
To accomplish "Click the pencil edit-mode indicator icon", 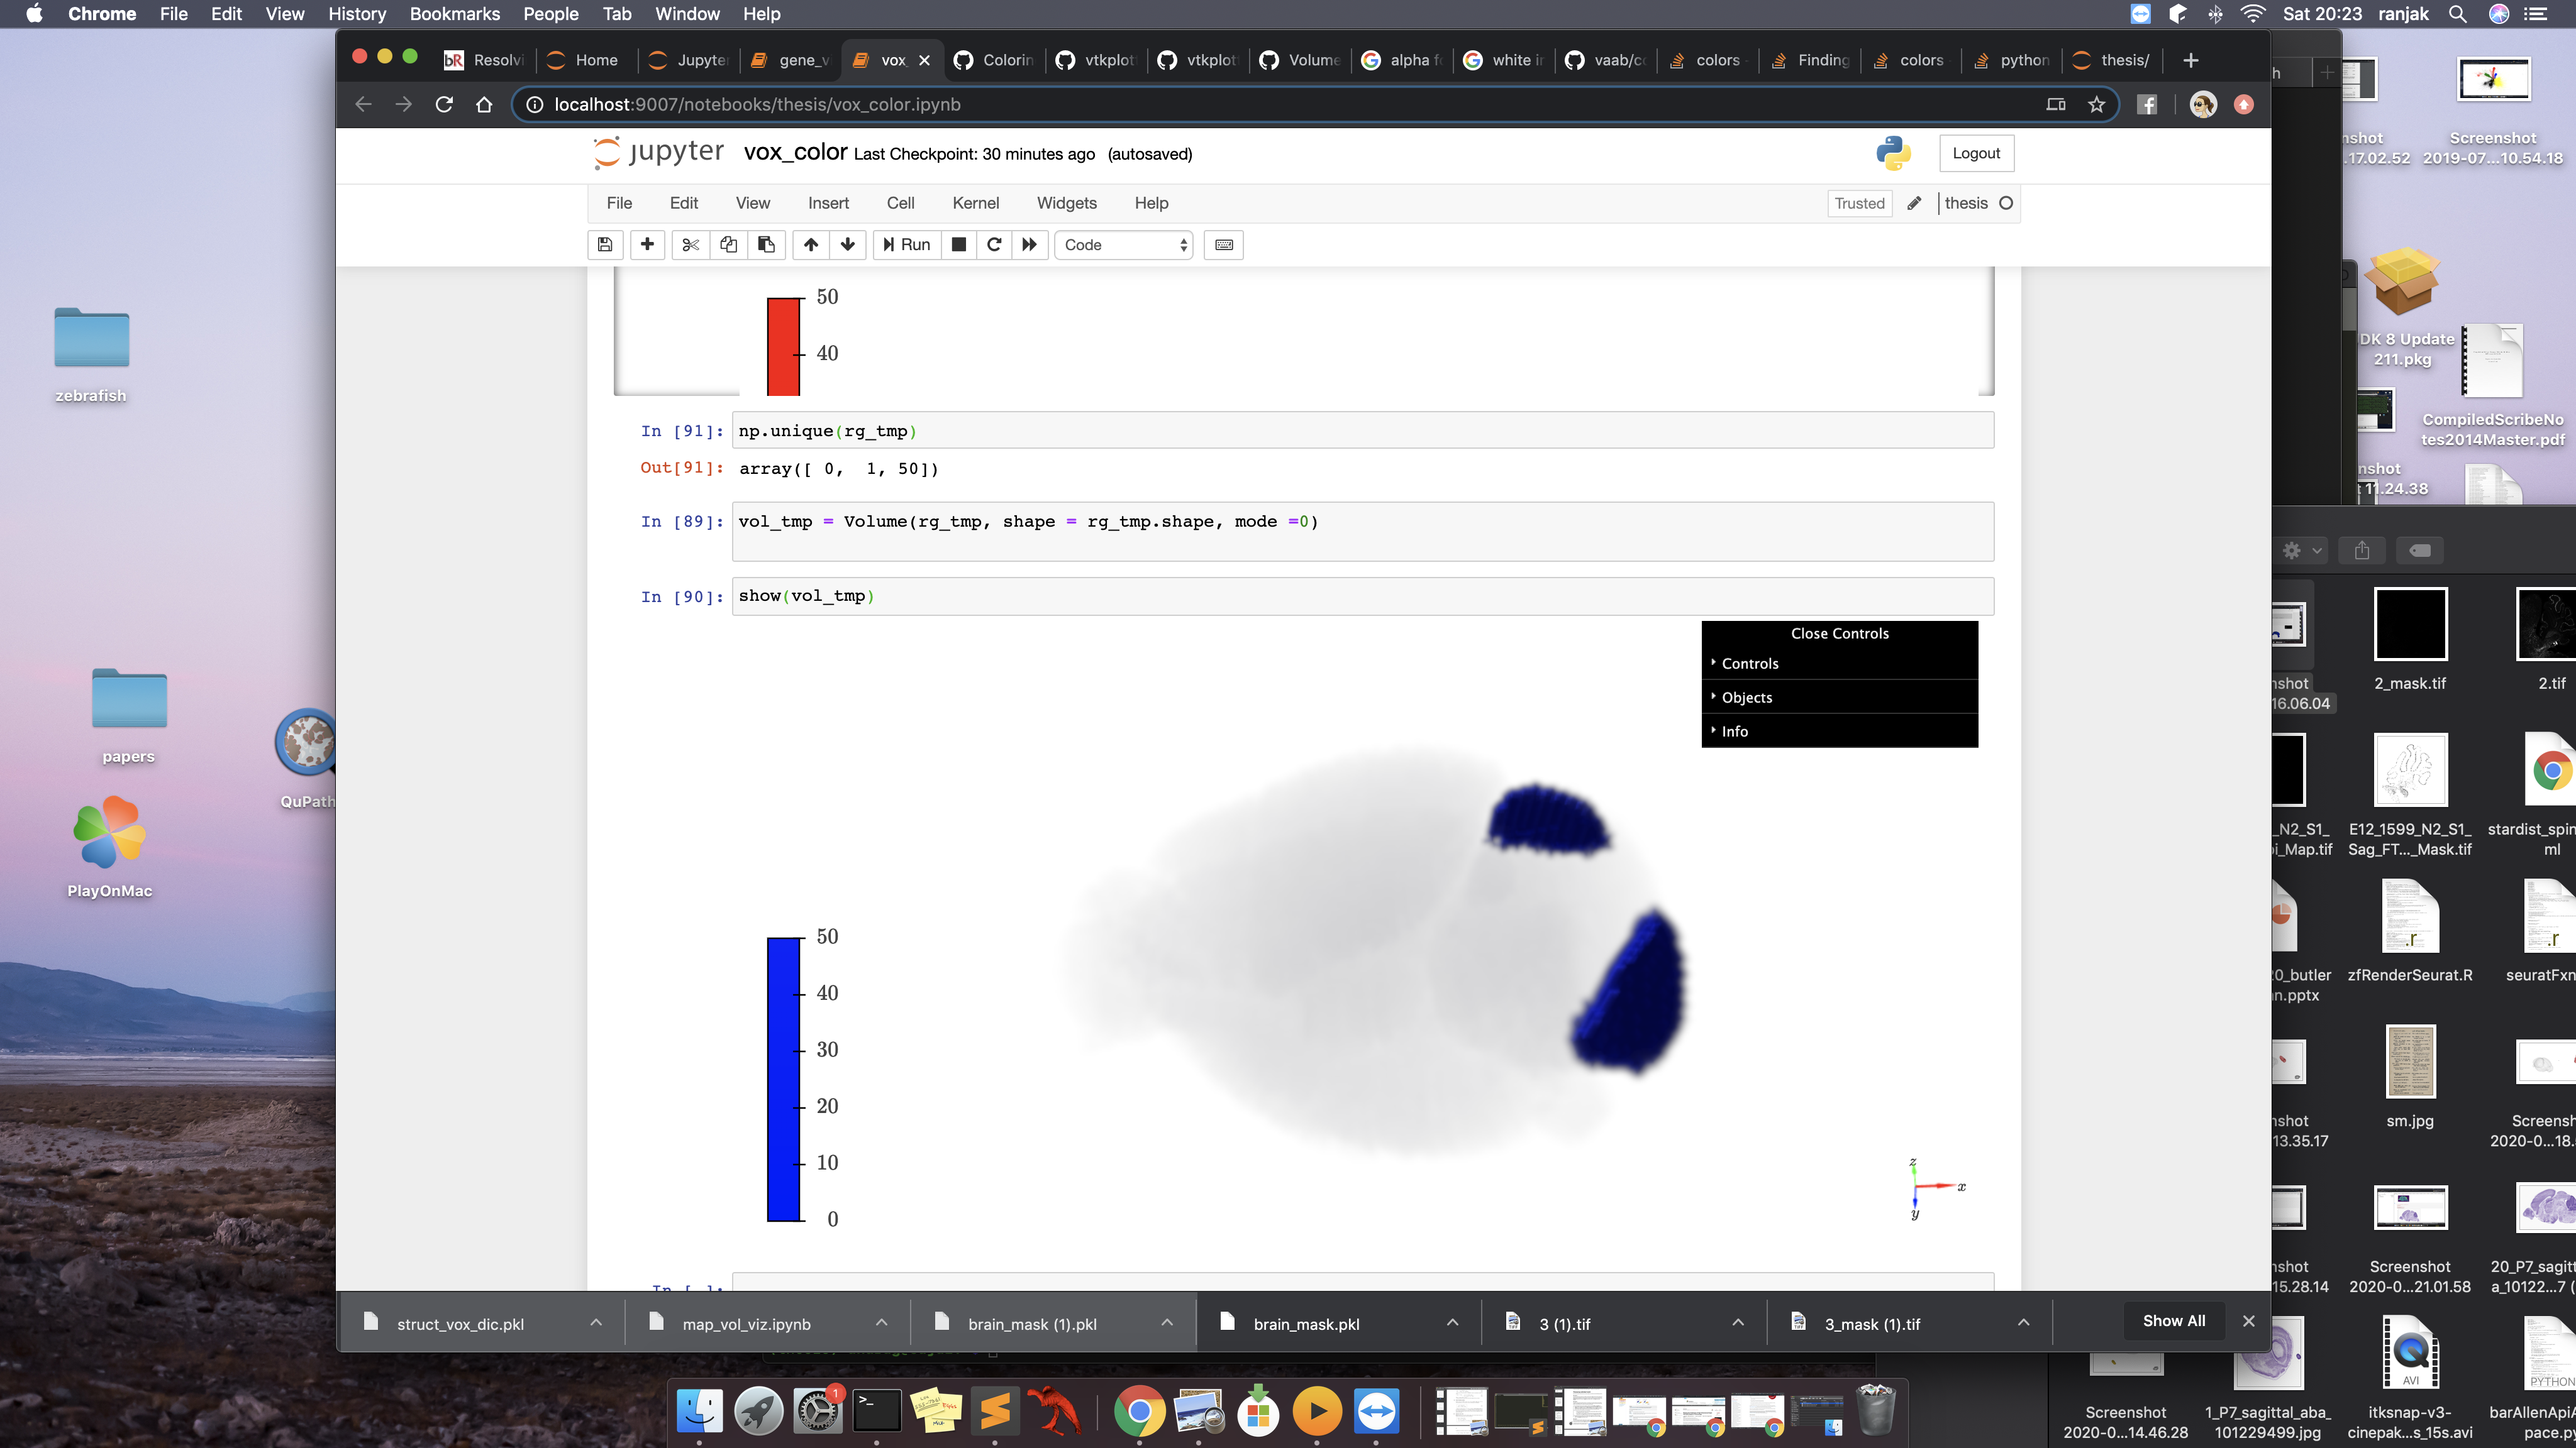I will click(1914, 203).
